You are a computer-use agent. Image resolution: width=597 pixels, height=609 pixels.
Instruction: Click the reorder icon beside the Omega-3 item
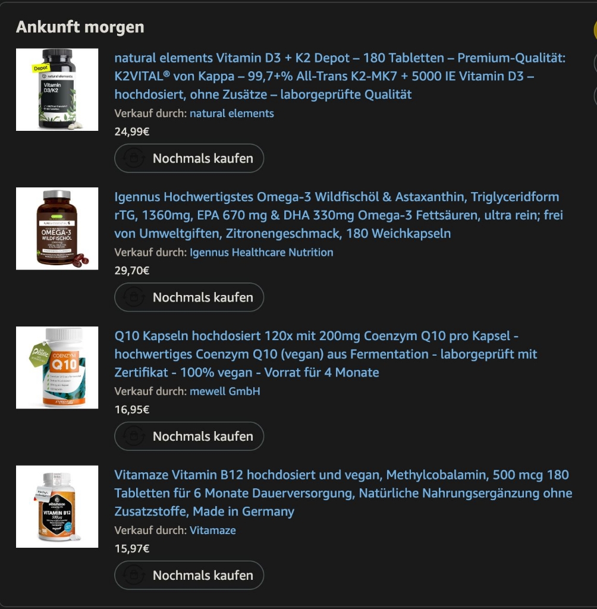point(134,297)
